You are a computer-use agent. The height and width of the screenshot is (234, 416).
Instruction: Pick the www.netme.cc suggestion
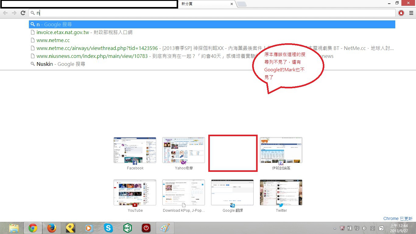coord(212,40)
